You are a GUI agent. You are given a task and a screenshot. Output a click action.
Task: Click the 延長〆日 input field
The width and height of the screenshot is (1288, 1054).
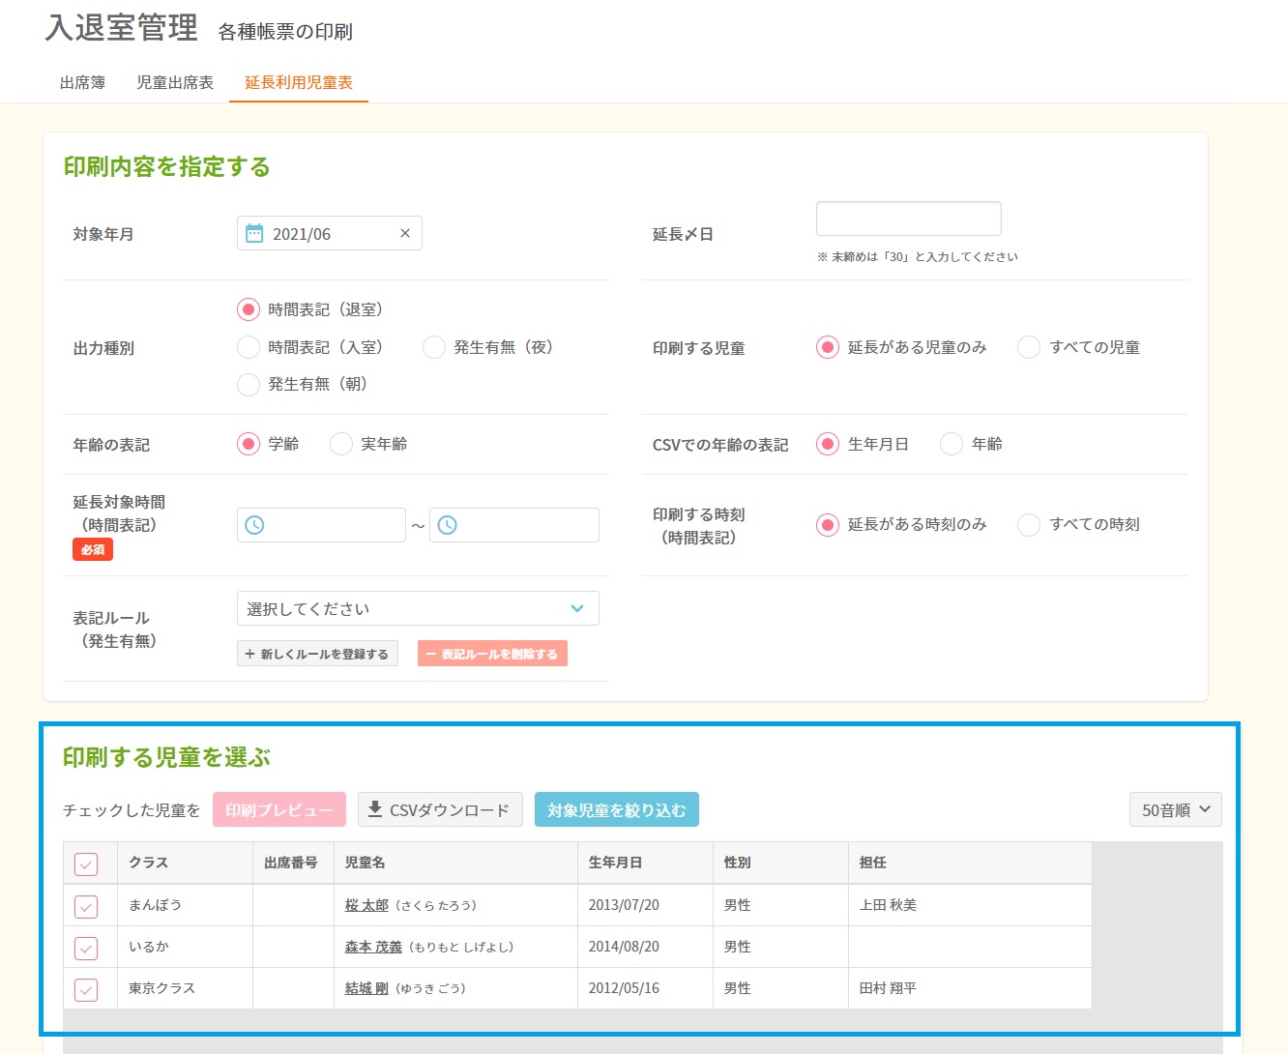click(x=909, y=219)
